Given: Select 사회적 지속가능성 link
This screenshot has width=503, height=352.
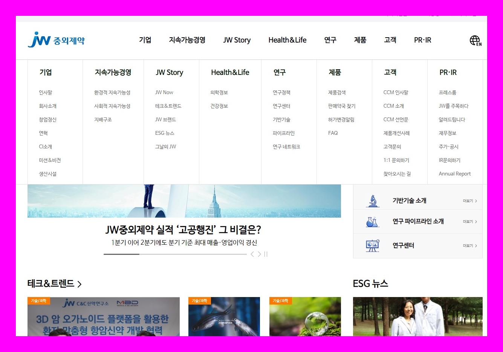Looking at the screenshot, I should 112,106.
